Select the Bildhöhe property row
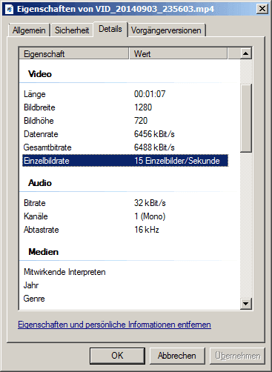This screenshot has width=272, height=372. point(125,121)
